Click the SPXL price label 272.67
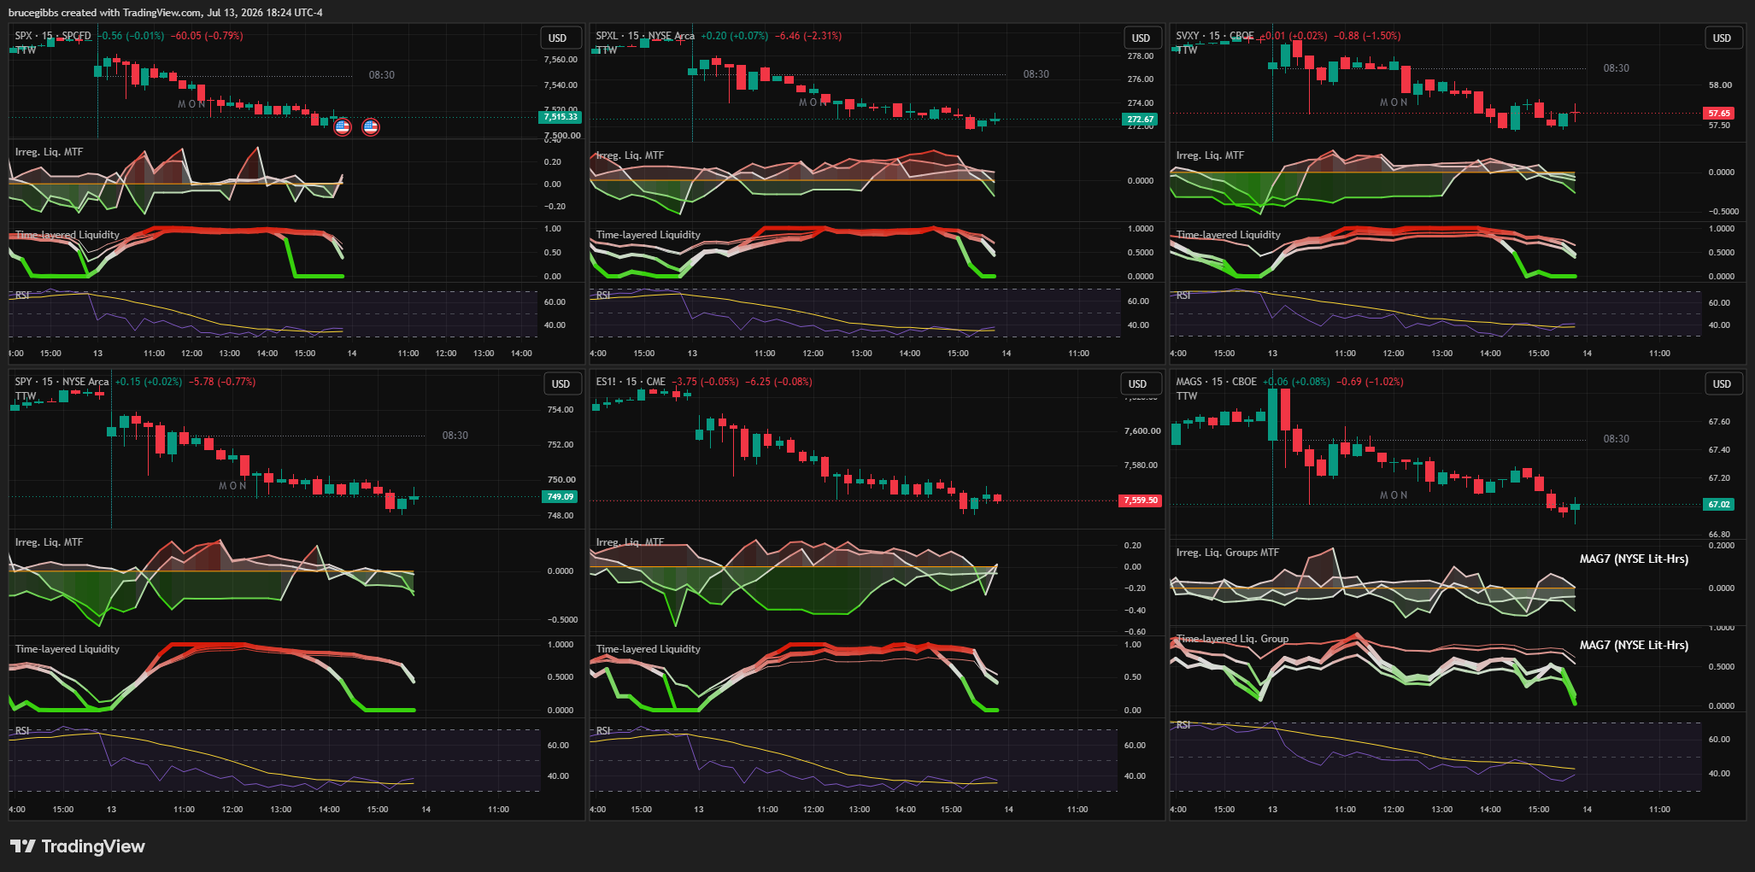The height and width of the screenshot is (872, 1755). (1140, 119)
